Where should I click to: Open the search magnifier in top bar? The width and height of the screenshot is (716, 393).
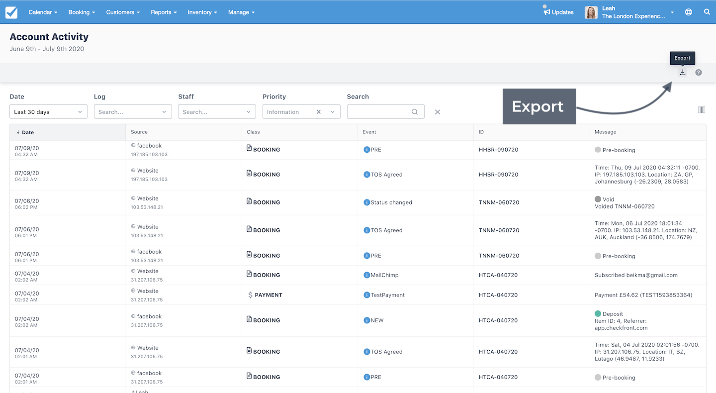707,12
